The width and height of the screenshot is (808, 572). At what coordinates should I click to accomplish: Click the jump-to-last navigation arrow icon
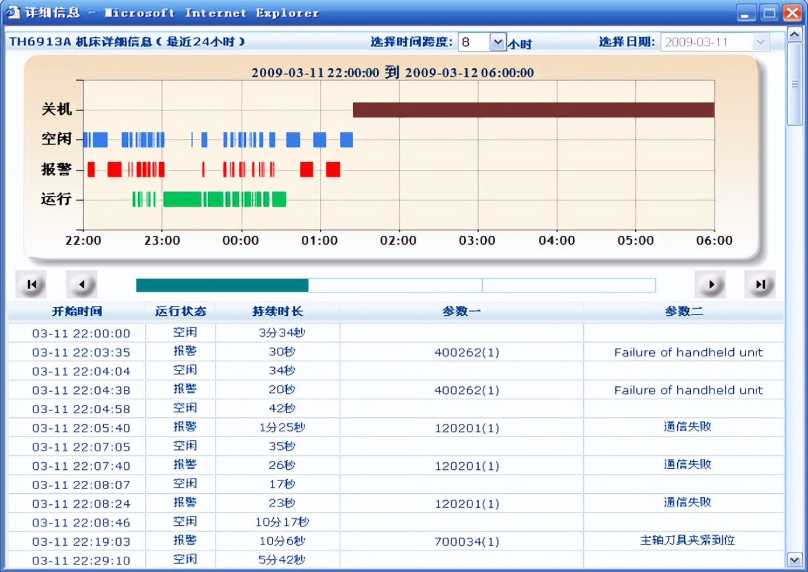point(760,284)
